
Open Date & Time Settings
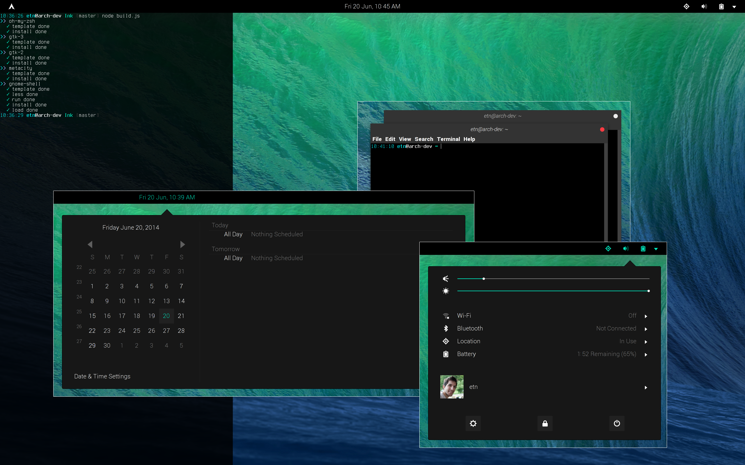pyautogui.click(x=102, y=376)
